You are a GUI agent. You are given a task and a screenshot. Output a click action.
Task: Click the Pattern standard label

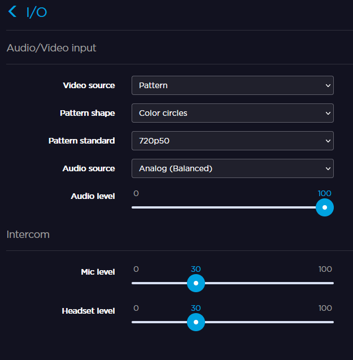tap(81, 141)
